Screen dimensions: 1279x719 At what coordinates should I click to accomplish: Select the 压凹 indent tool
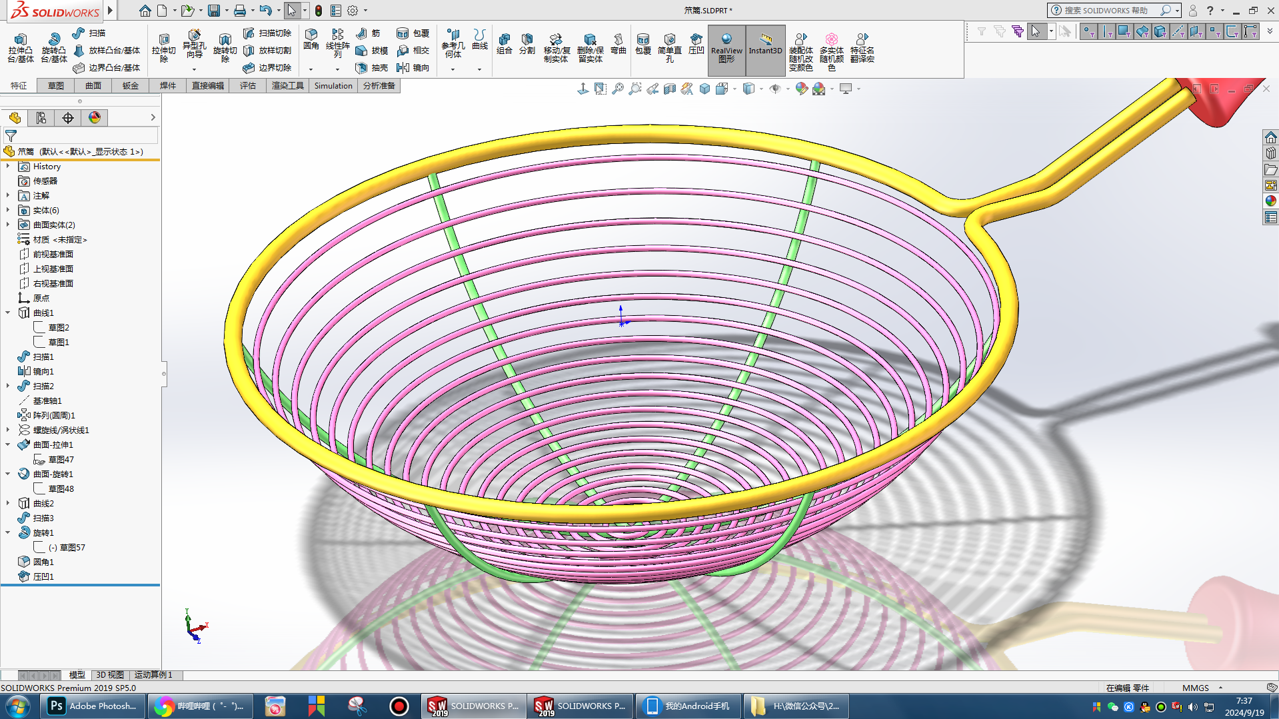(x=696, y=44)
